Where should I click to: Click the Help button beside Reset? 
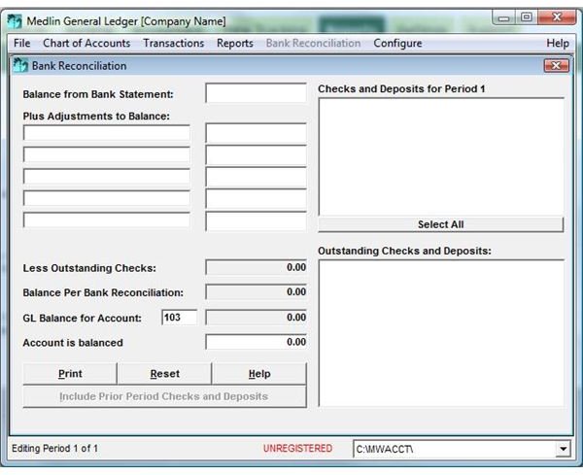(259, 374)
